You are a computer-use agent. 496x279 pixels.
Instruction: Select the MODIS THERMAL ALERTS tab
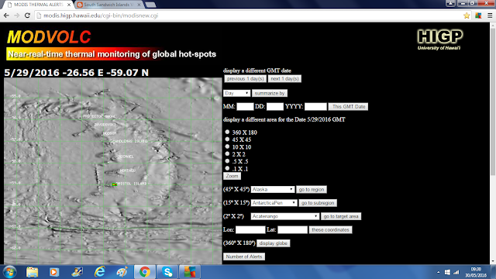point(38,5)
